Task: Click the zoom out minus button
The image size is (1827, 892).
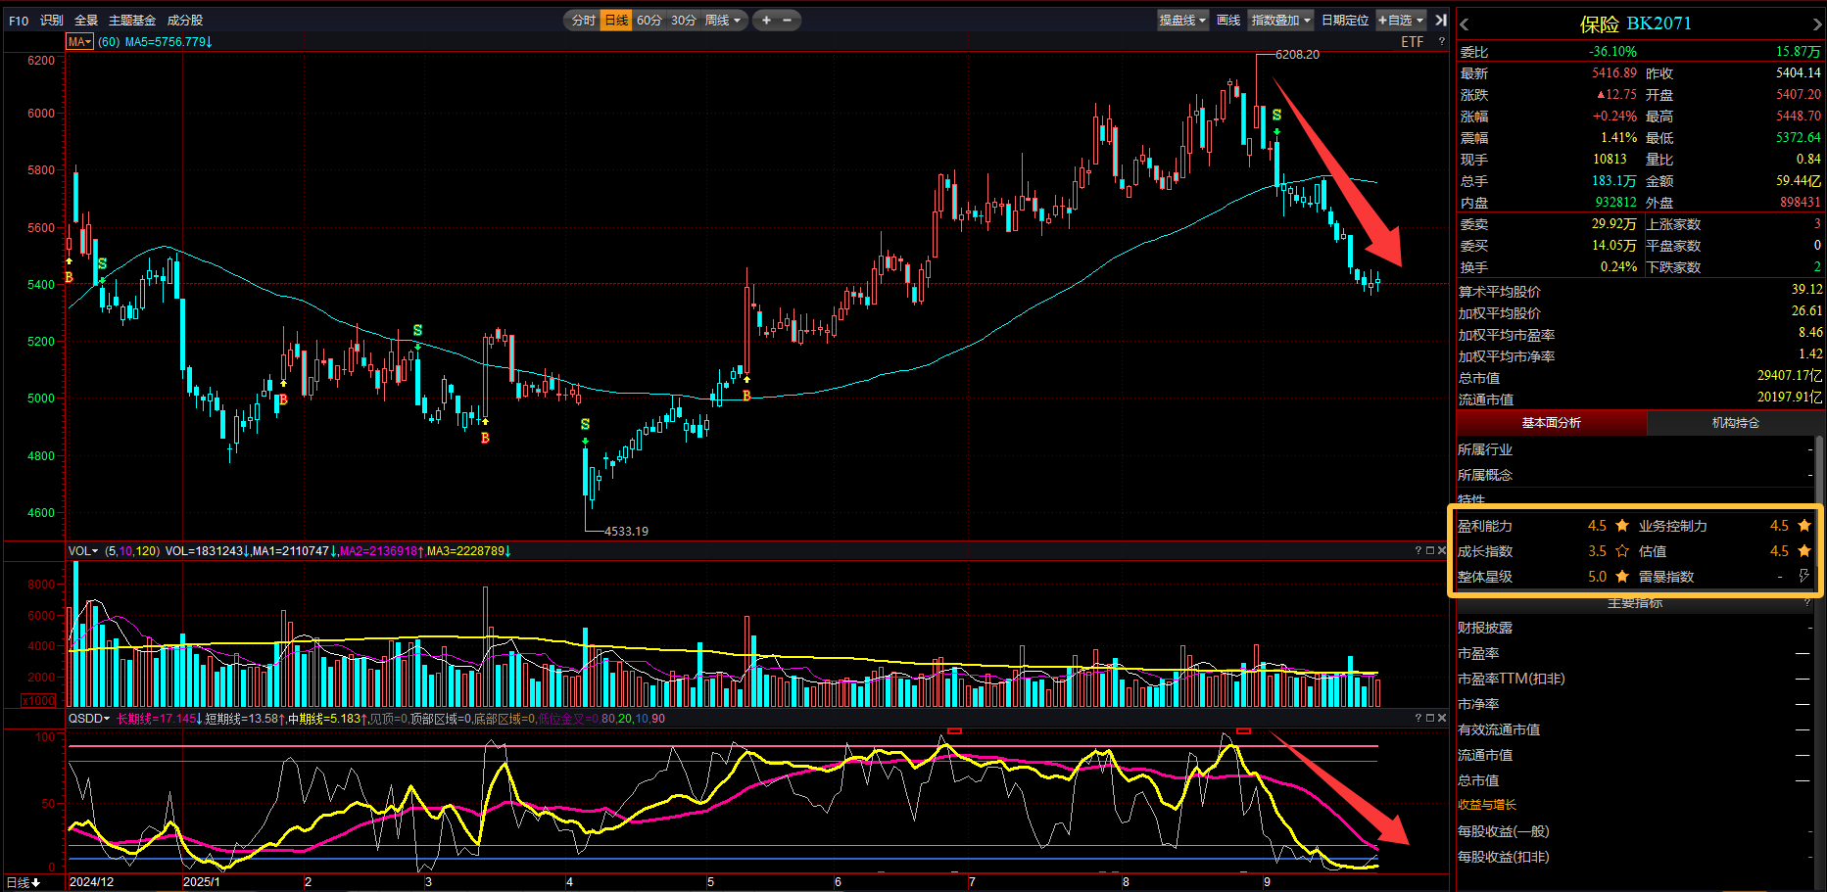Action: [787, 20]
